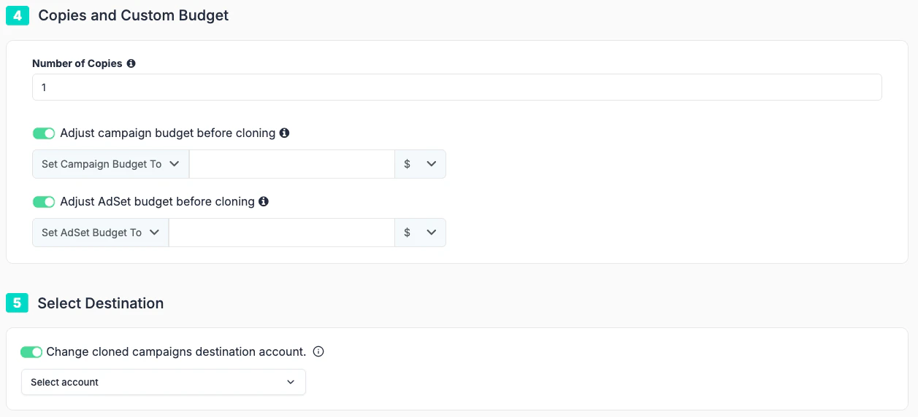The height and width of the screenshot is (417, 918).
Task: Click info icon next to destination account
Action: [x=318, y=351]
